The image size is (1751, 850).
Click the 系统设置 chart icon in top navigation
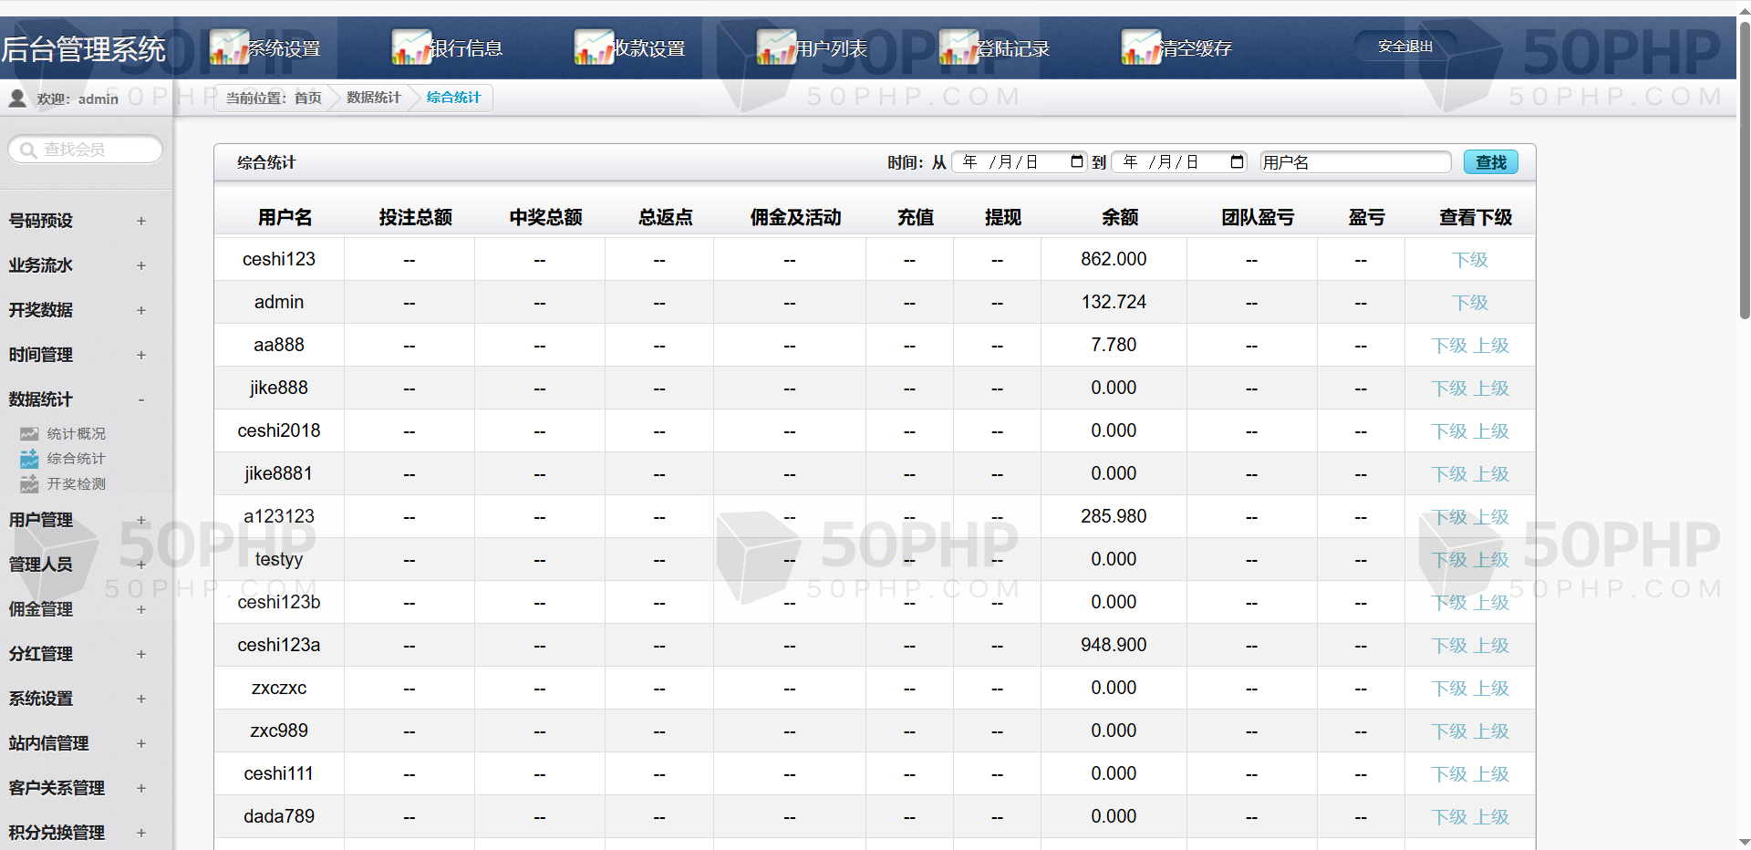tap(229, 47)
